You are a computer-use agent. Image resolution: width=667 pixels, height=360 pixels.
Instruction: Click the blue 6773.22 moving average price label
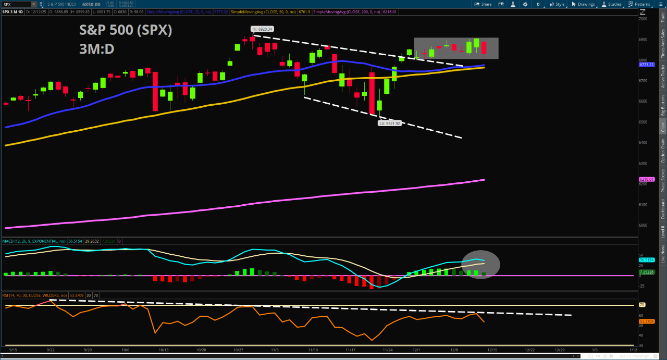[x=646, y=65]
